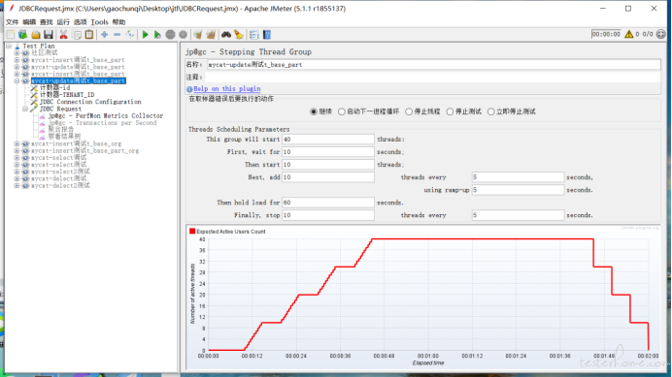The height and width of the screenshot is (377, 672).
Task: Collapse the Test Plan root node
Action: pyautogui.click(x=9, y=46)
